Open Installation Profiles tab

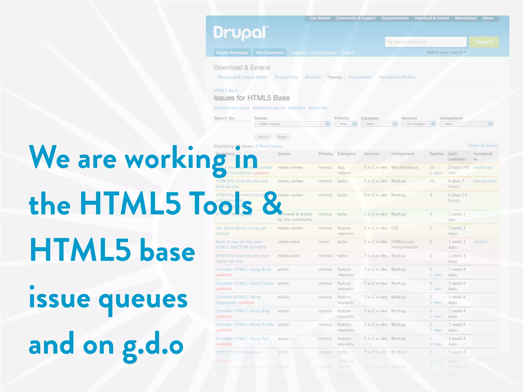[x=397, y=77]
